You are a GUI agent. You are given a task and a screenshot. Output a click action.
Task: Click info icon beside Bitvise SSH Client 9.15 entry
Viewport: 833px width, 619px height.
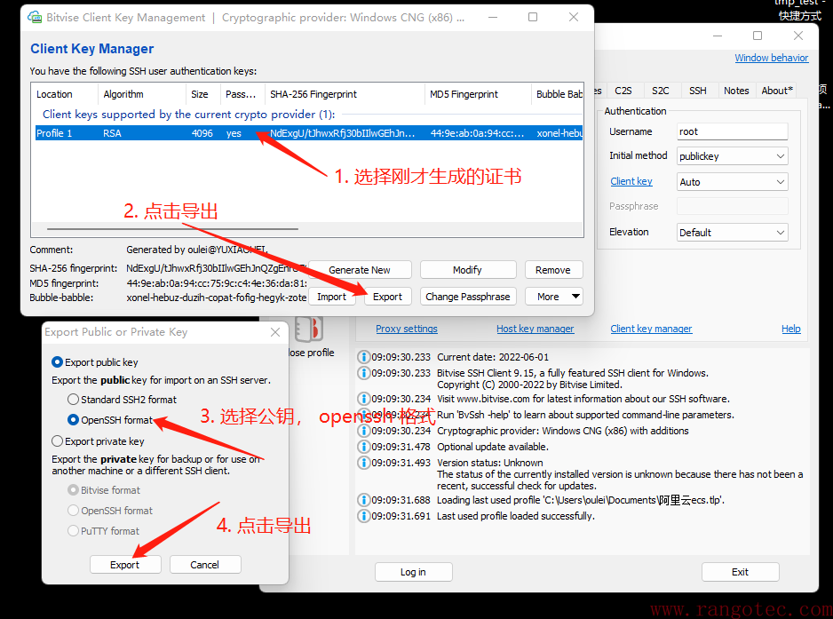coord(363,373)
